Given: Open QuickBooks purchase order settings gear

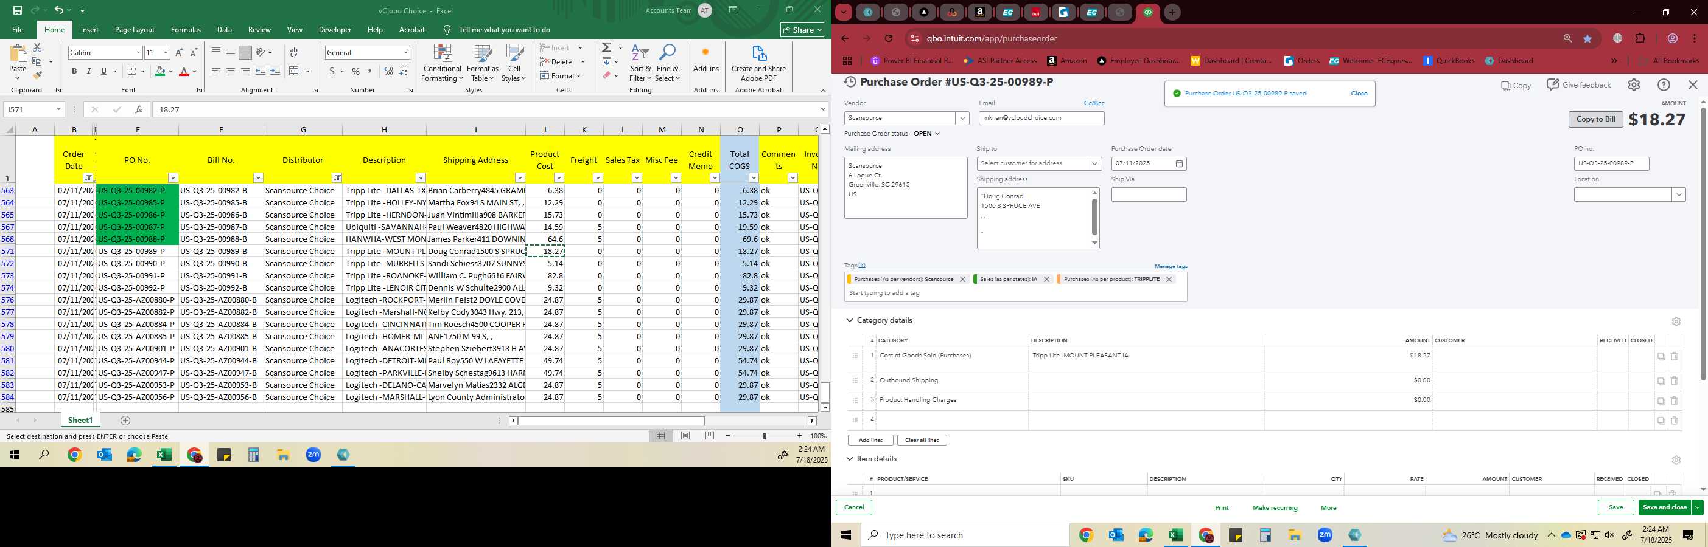Looking at the screenshot, I should click(x=1634, y=84).
